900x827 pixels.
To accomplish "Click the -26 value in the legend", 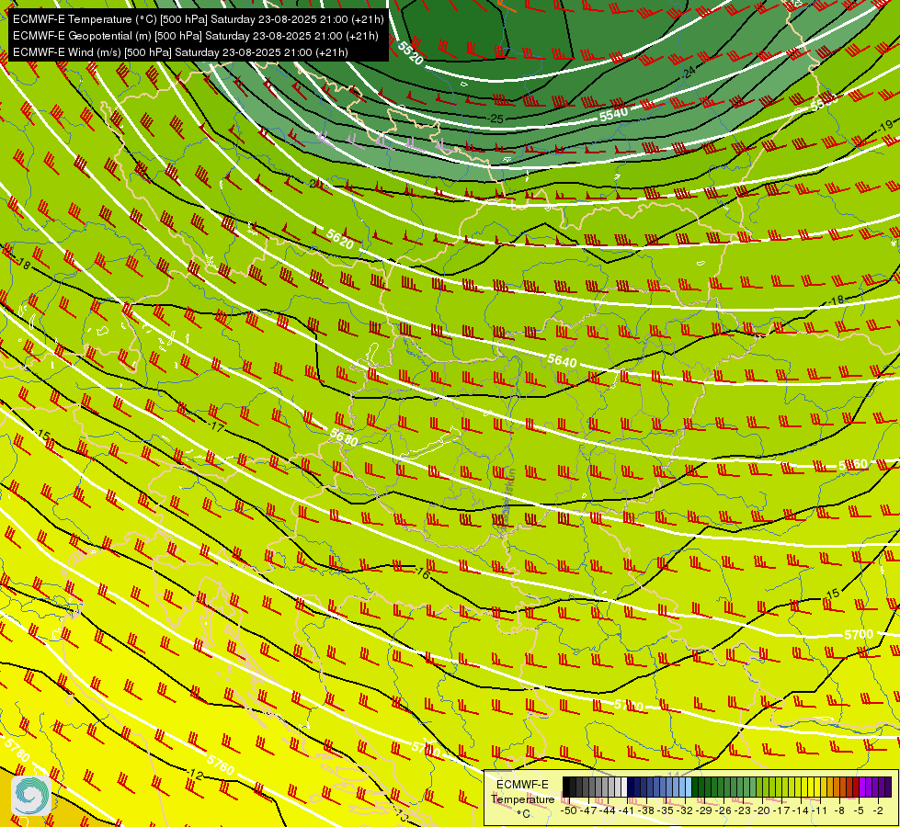I will pos(723,811).
